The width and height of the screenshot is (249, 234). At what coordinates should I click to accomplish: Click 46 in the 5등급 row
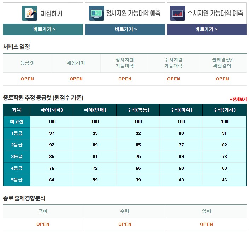[224, 180]
